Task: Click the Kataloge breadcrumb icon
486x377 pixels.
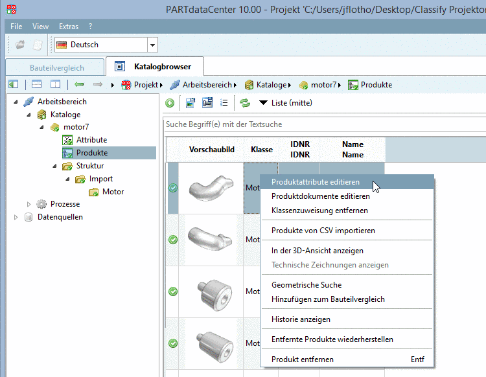Action: 249,85
